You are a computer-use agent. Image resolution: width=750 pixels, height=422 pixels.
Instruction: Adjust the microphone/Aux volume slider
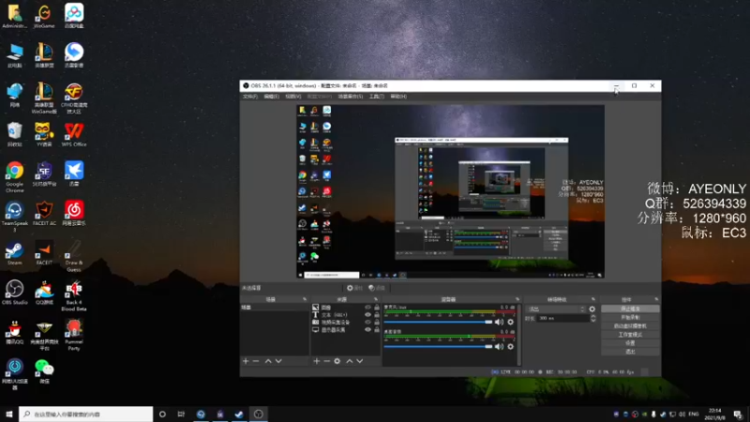coord(438,322)
